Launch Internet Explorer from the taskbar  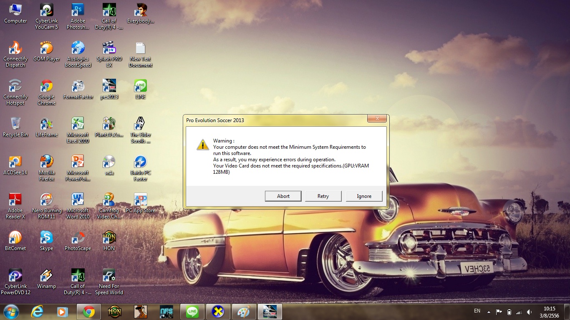(x=37, y=312)
